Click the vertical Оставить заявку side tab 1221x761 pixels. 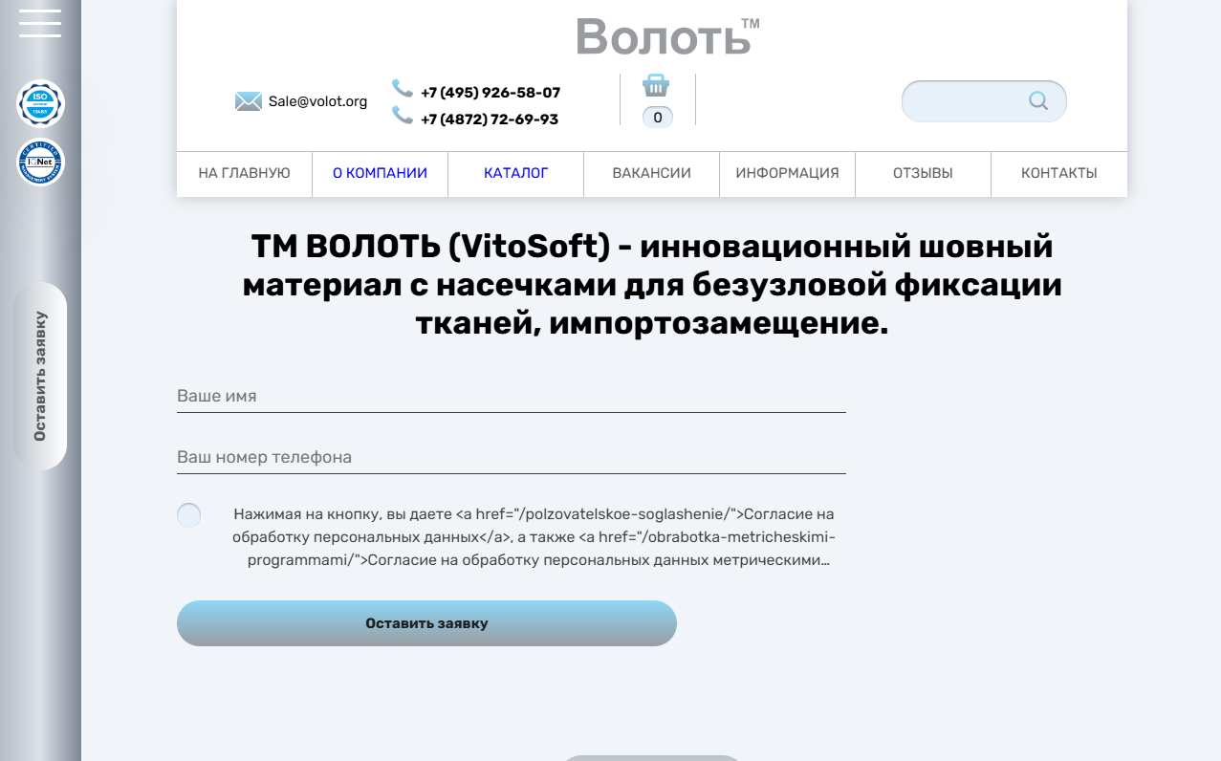[40, 376]
